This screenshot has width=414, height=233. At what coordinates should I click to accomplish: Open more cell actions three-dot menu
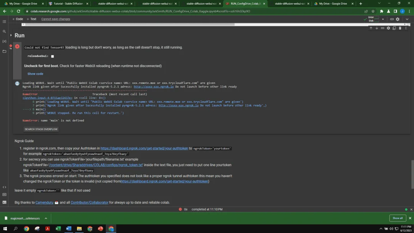pos(406,28)
